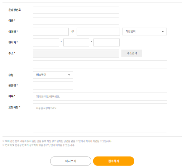The image size is (183, 167).
Task: Click the 운송장번호 input field
Action: click(76, 10)
